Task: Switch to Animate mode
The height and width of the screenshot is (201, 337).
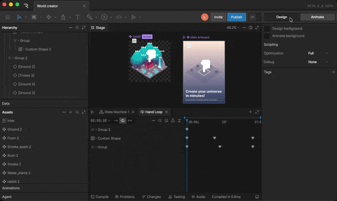Action: pos(317,17)
